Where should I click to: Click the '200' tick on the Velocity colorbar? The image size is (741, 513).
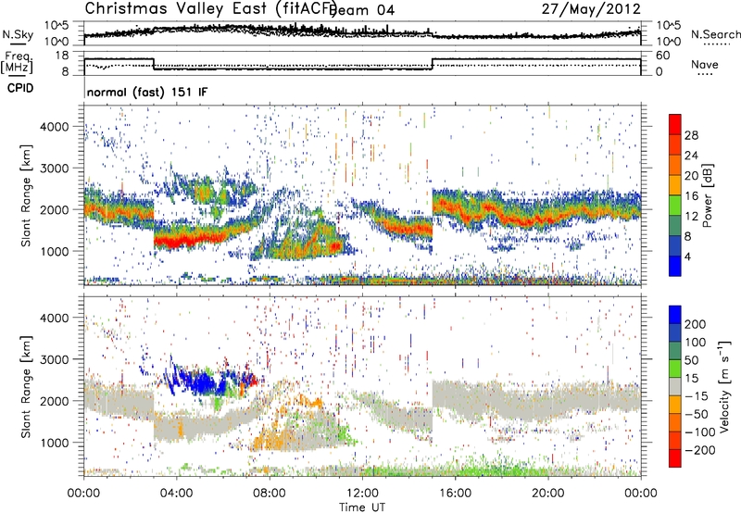click(x=696, y=324)
